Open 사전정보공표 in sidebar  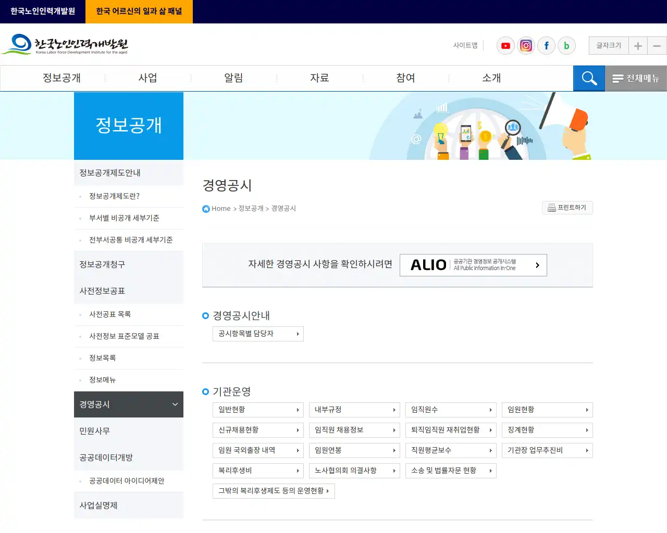(x=129, y=291)
